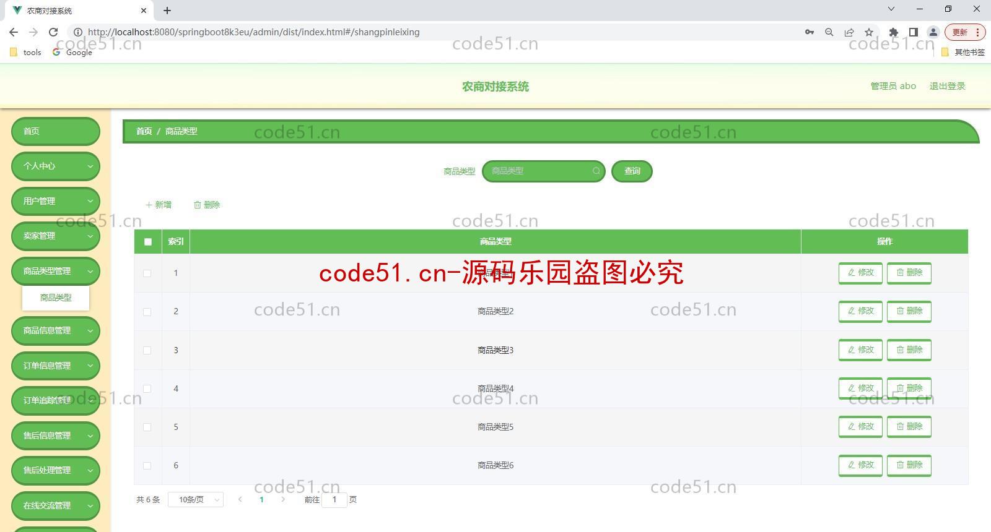This screenshot has width=991, height=532.
Task: Click site info icon beside URL
Action: (78, 32)
